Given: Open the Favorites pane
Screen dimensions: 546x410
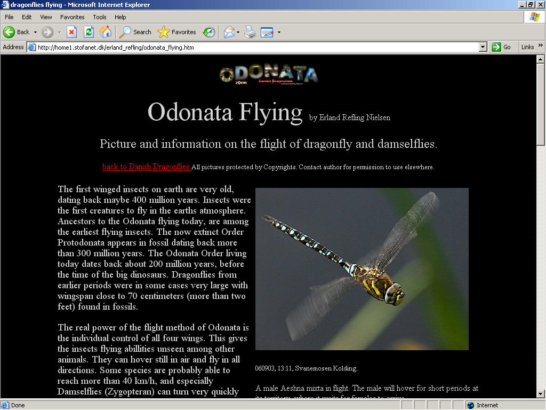Looking at the screenshot, I should (177, 32).
